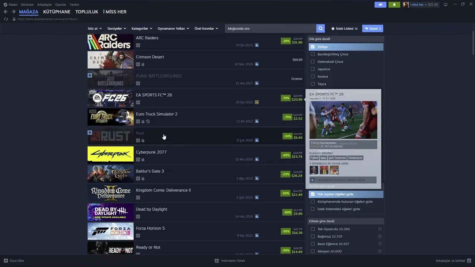Screen dimensions: 475x267
Task: Click the Steam Deck status icon for EA SPORTS FC 26
Action: click(x=257, y=102)
